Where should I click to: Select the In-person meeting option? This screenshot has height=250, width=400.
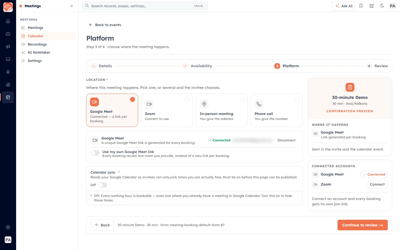point(222,110)
